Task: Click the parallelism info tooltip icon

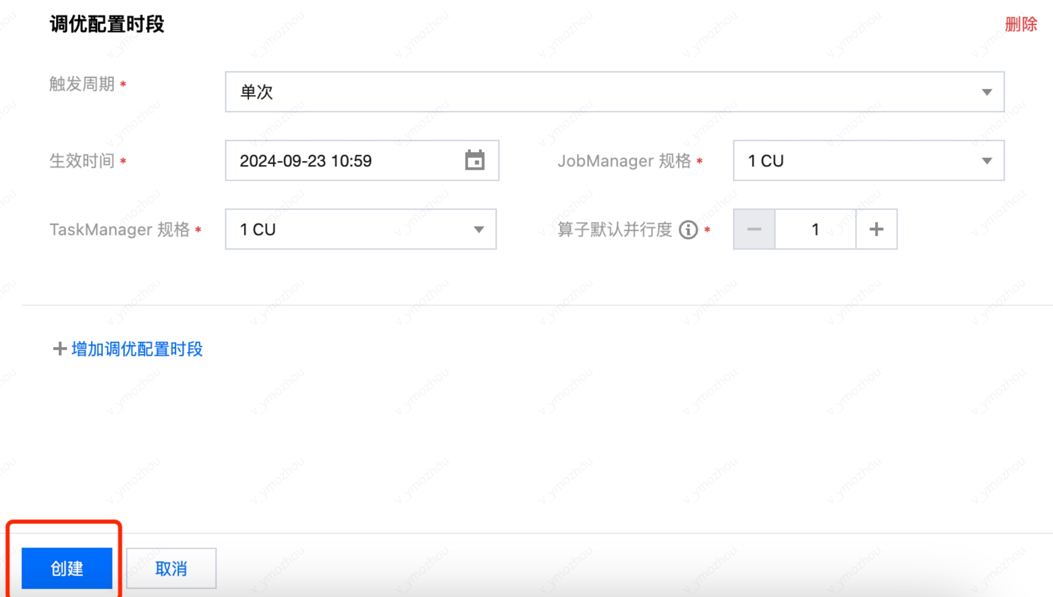Action: point(688,230)
